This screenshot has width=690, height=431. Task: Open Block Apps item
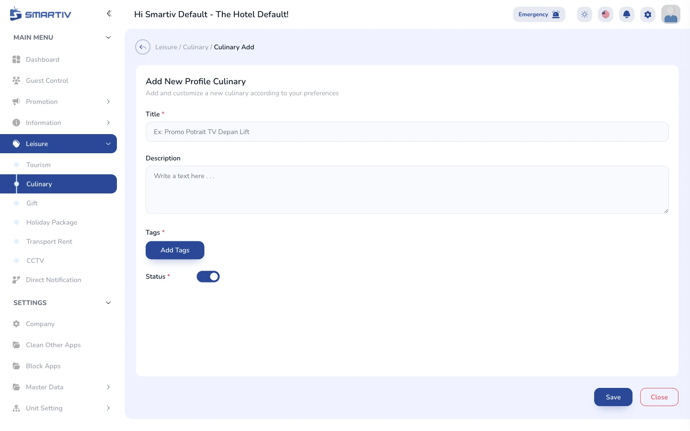[x=58, y=366]
